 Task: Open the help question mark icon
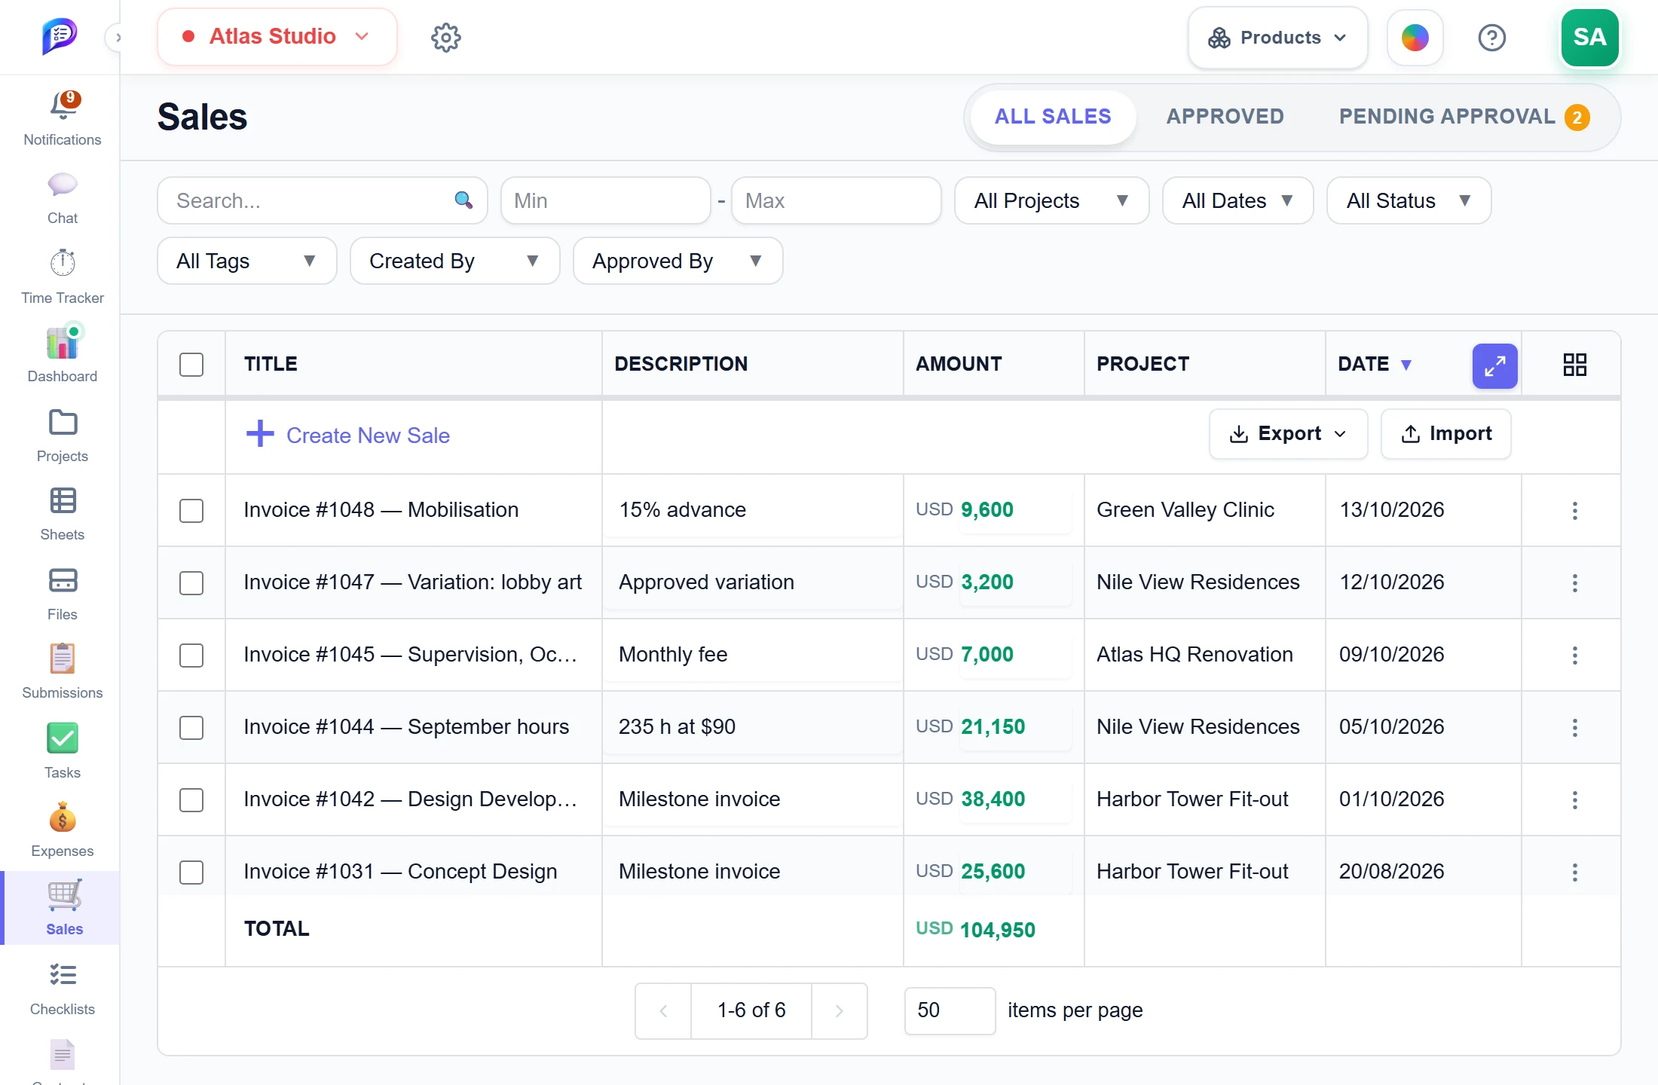(1491, 38)
